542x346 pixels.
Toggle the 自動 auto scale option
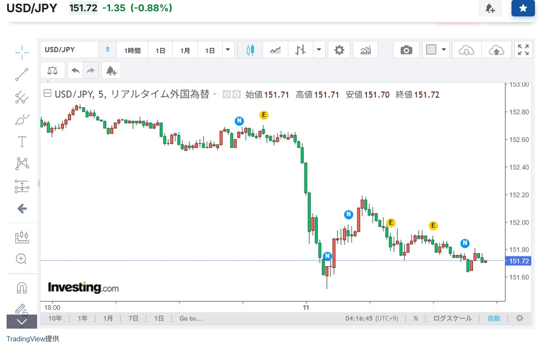click(x=494, y=318)
